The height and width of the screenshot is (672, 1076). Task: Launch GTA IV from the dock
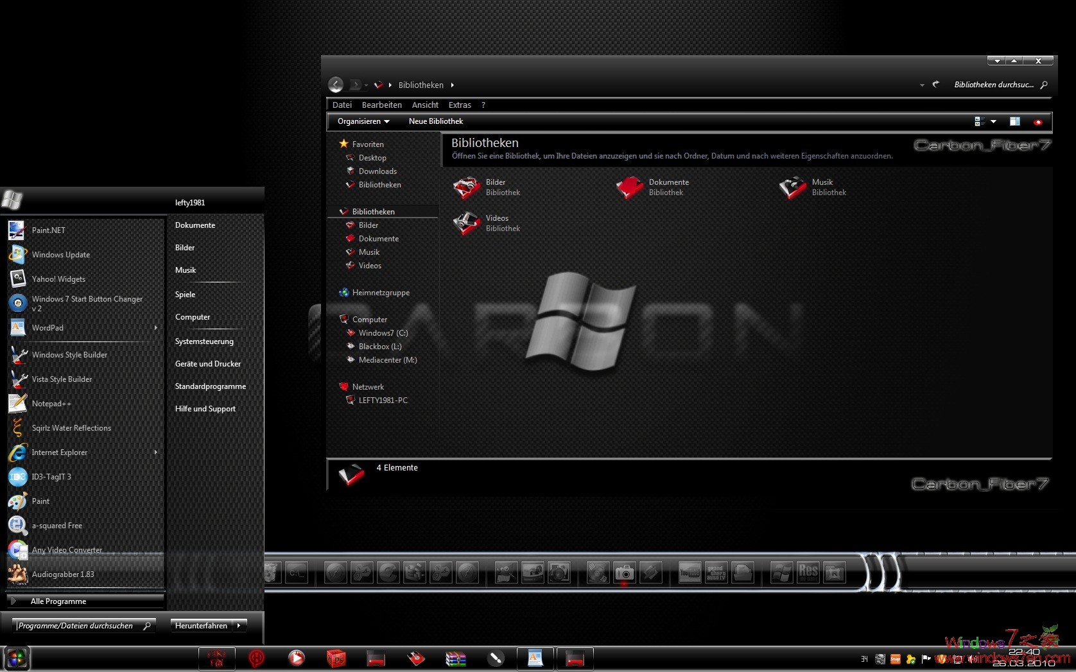point(716,573)
